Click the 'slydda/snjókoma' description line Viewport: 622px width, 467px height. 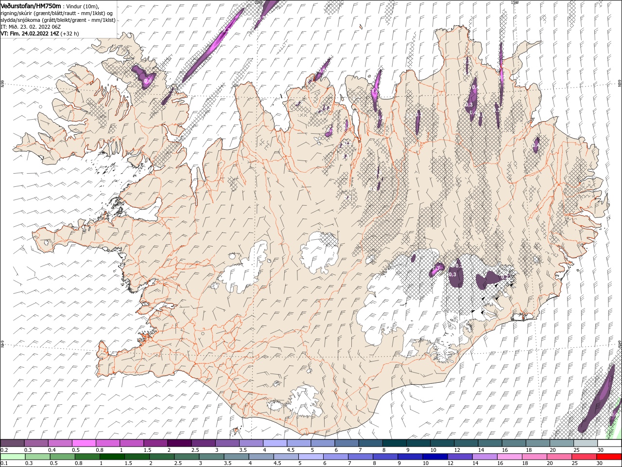pos(58,20)
